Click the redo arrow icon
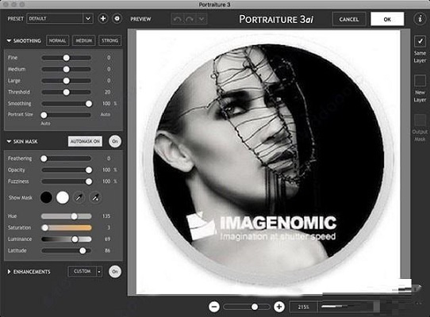Viewport: 430px width, 317px height. [190, 19]
